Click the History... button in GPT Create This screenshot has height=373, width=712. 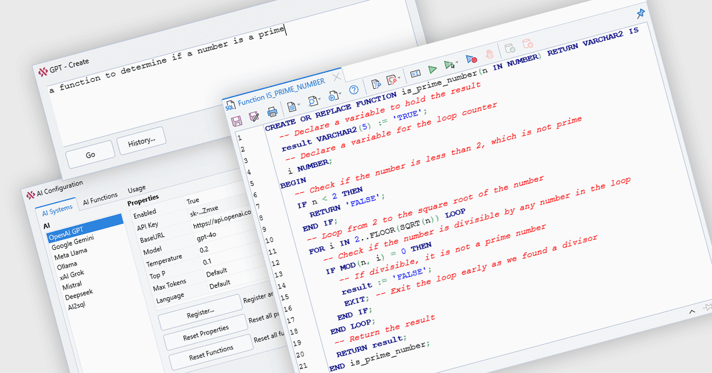pyautogui.click(x=141, y=142)
